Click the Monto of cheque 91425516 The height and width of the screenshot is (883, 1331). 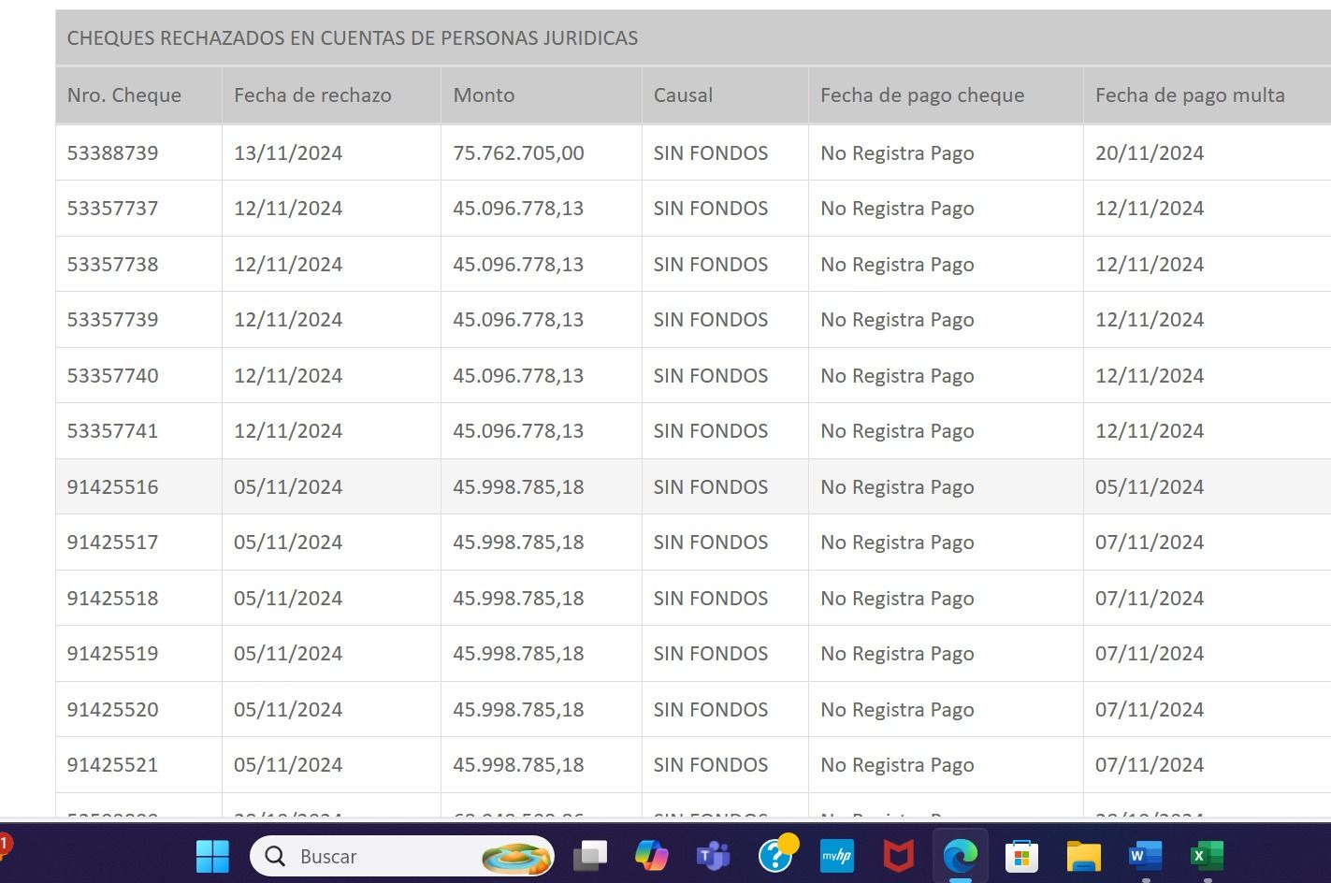[518, 486]
